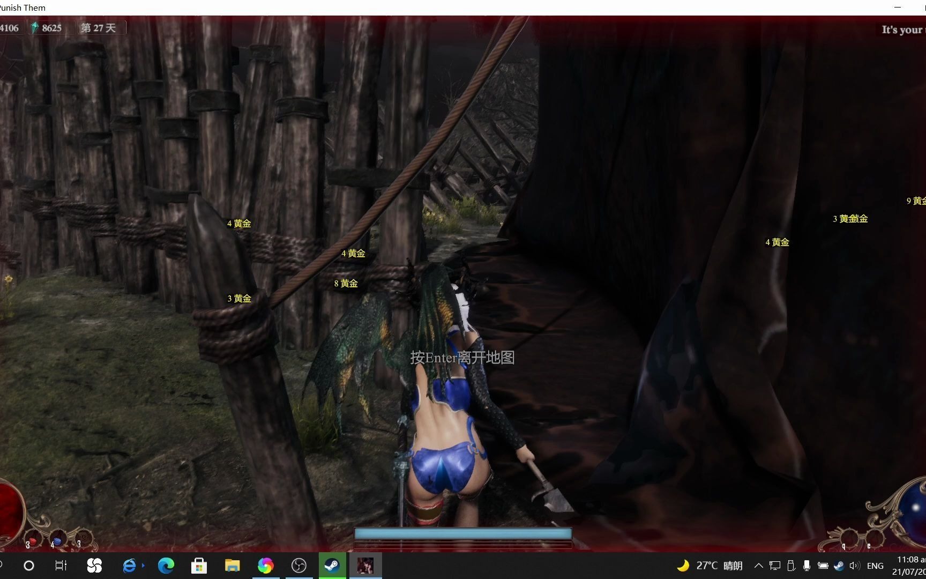Image resolution: width=926 pixels, height=579 pixels.
Task: Click the green gem currency icon
Action: pyautogui.click(x=35, y=27)
